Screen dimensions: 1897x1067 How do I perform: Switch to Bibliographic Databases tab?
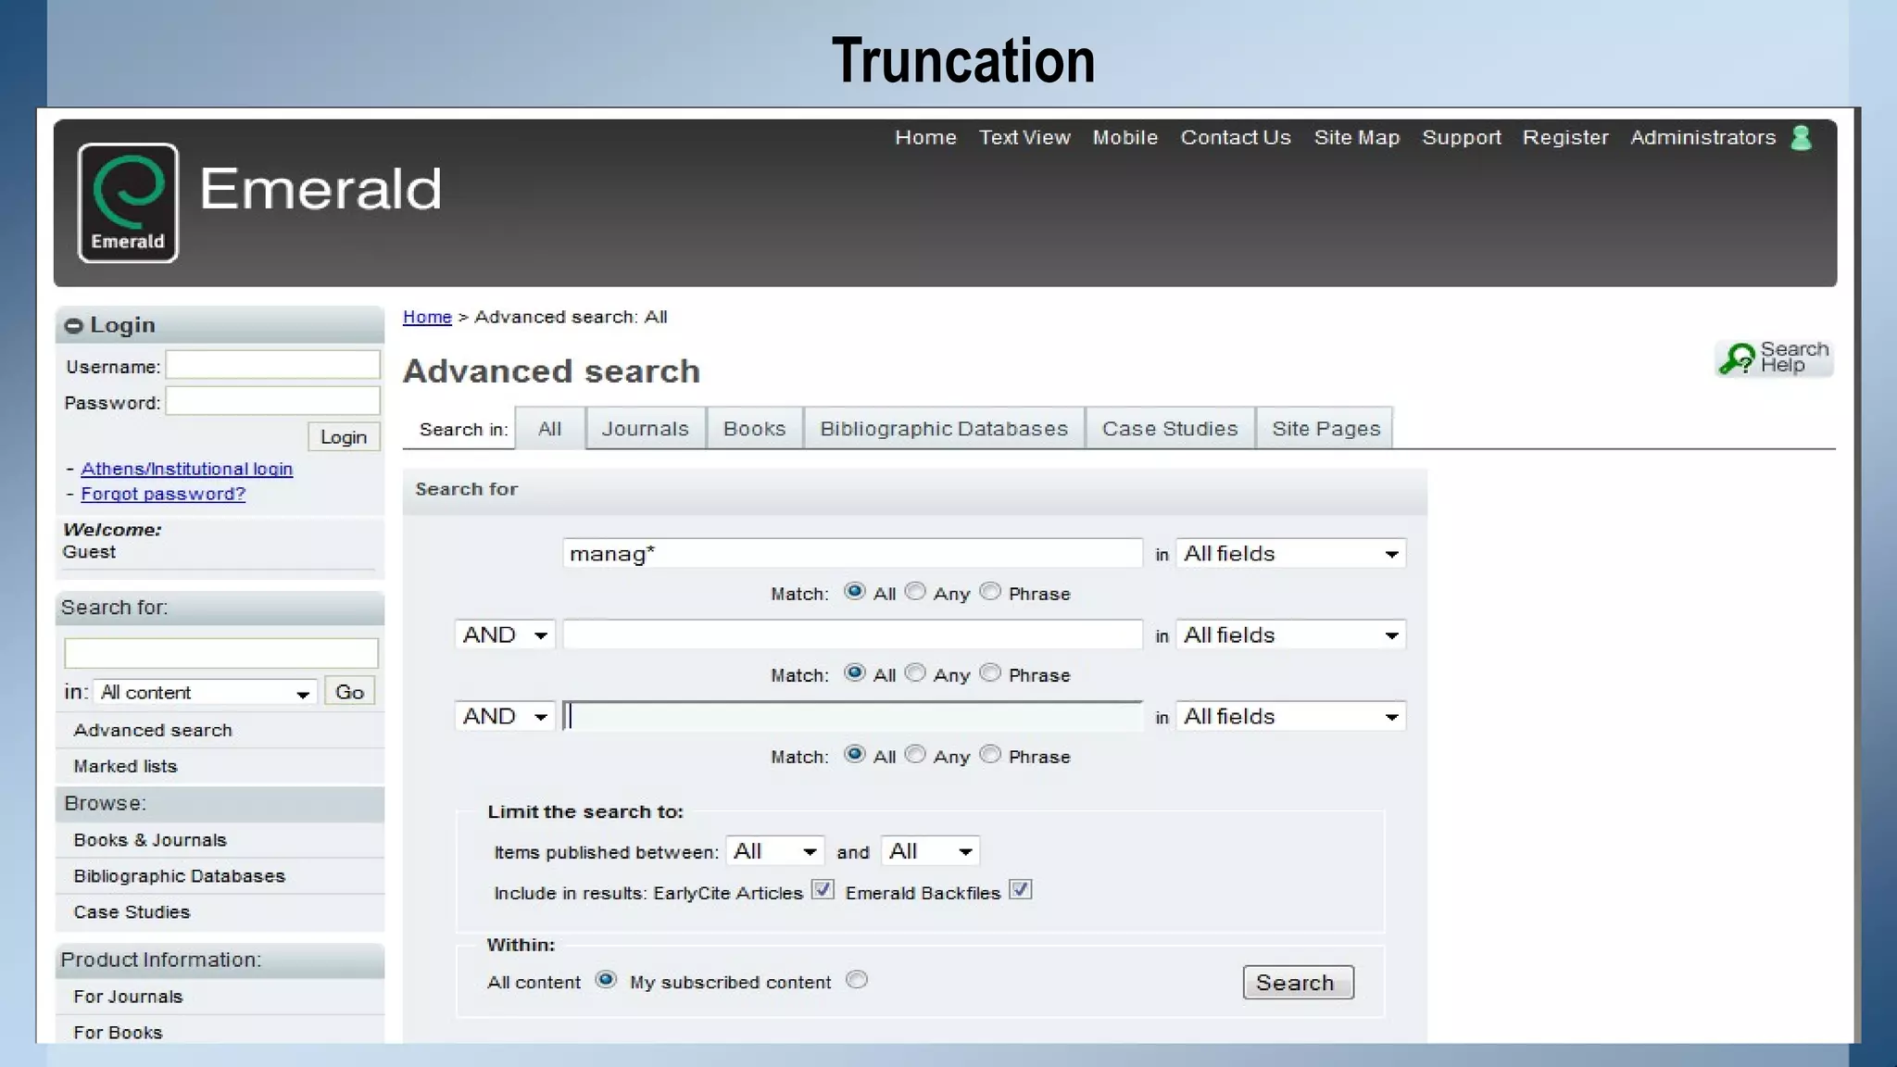coord(944,429)
